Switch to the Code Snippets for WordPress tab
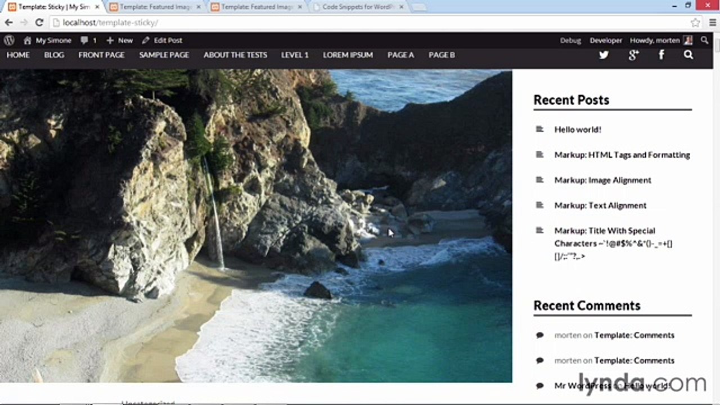 (359, 7)
